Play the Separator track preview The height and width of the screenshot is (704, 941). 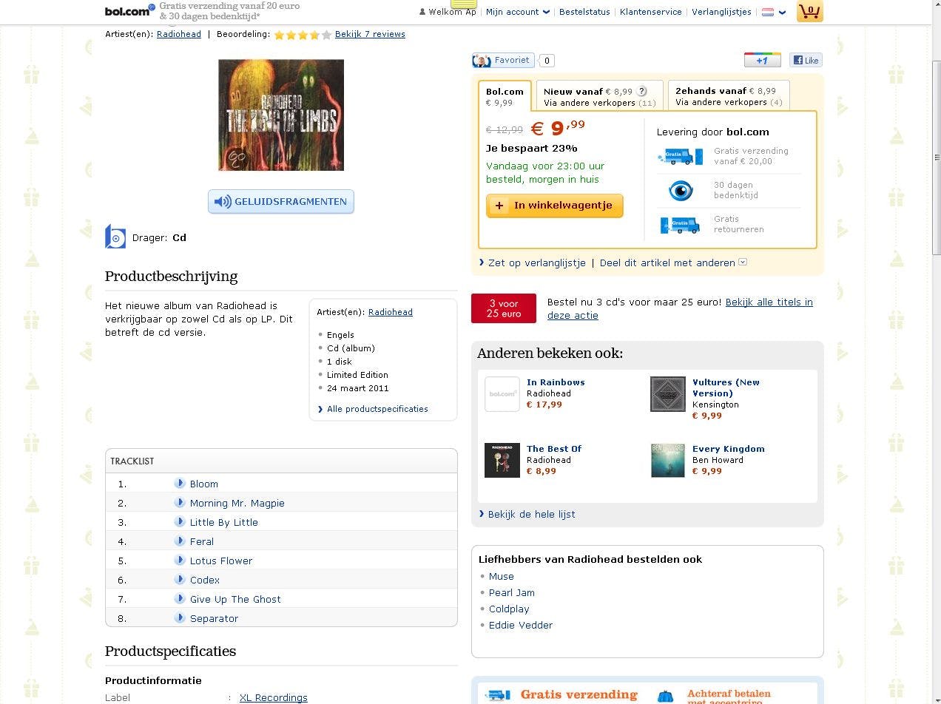tap(180, 618)
